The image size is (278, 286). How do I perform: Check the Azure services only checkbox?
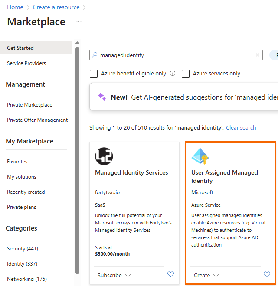(186, 74)
